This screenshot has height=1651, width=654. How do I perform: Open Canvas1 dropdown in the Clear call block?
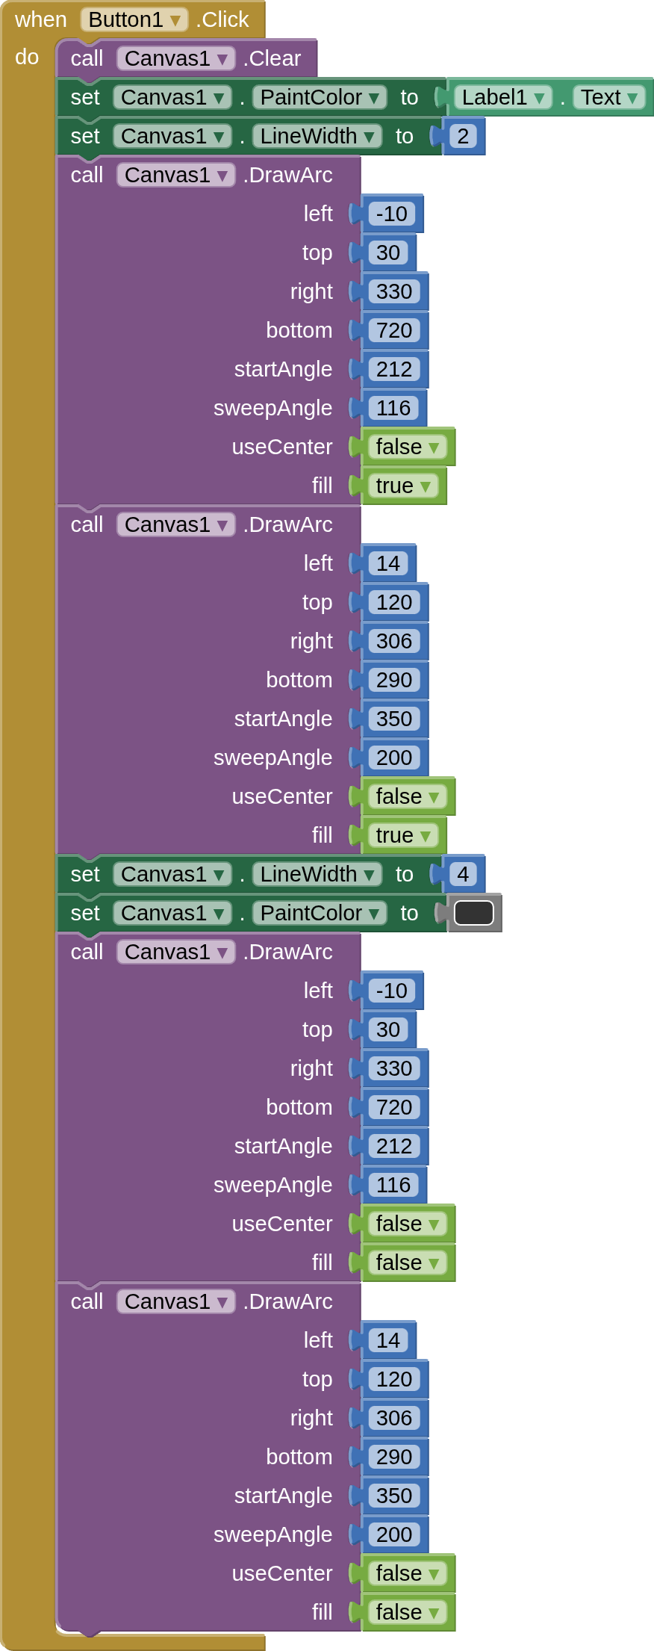click(x=222, y=59)
